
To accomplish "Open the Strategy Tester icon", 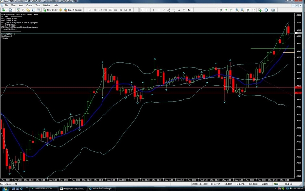I will 39,10.
